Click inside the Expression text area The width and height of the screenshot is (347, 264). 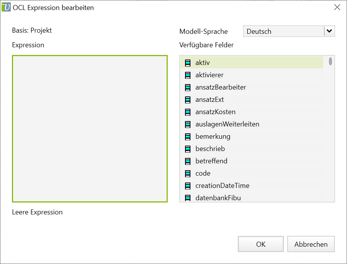(90, 129)
